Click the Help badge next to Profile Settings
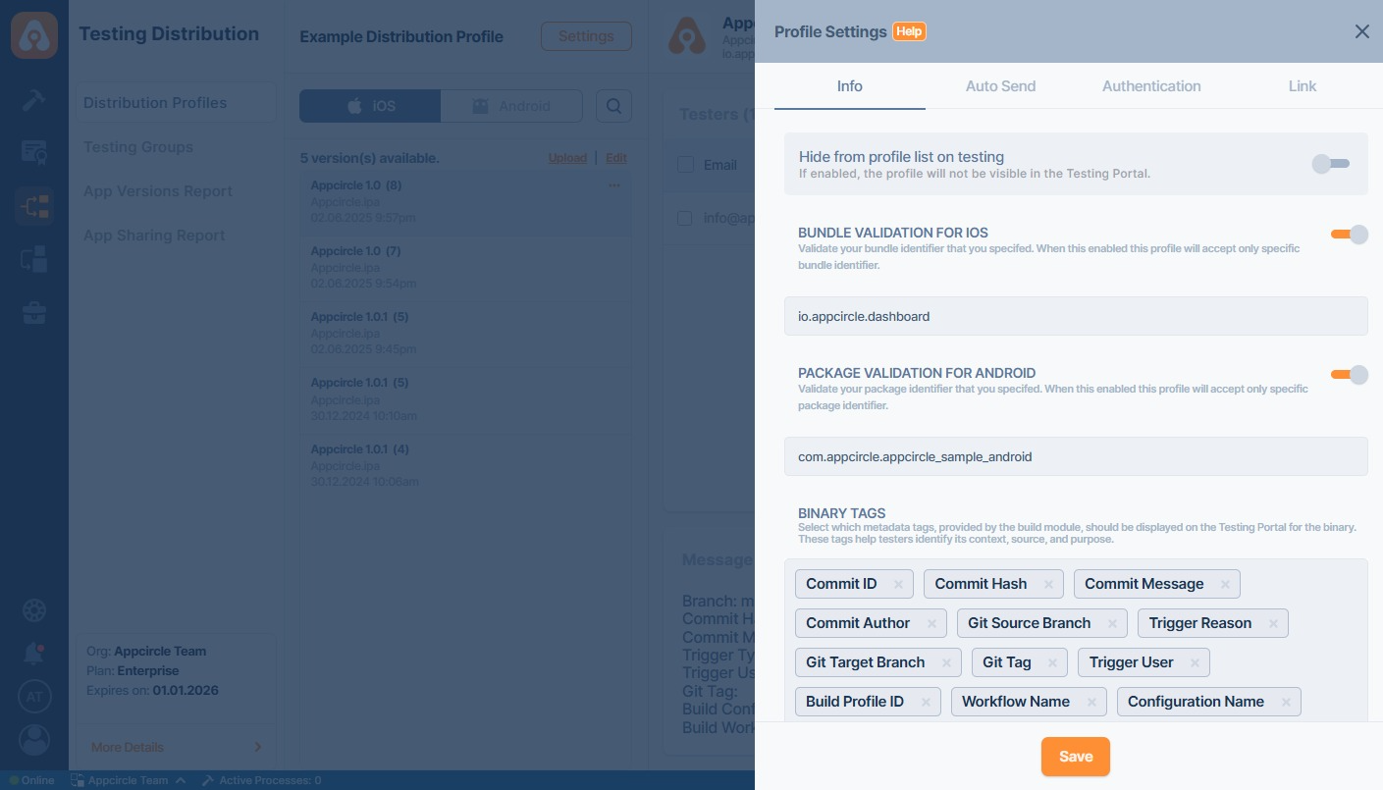The image size is (1383, 790). coord(909,31)
